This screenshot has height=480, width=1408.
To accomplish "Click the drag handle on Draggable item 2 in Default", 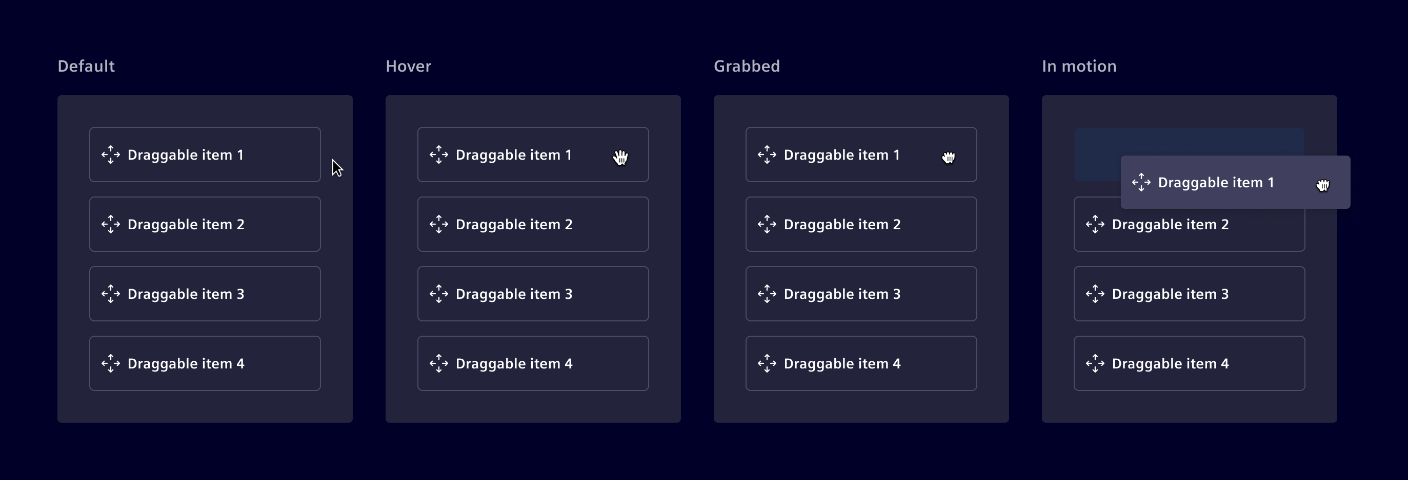I will 111,224.
